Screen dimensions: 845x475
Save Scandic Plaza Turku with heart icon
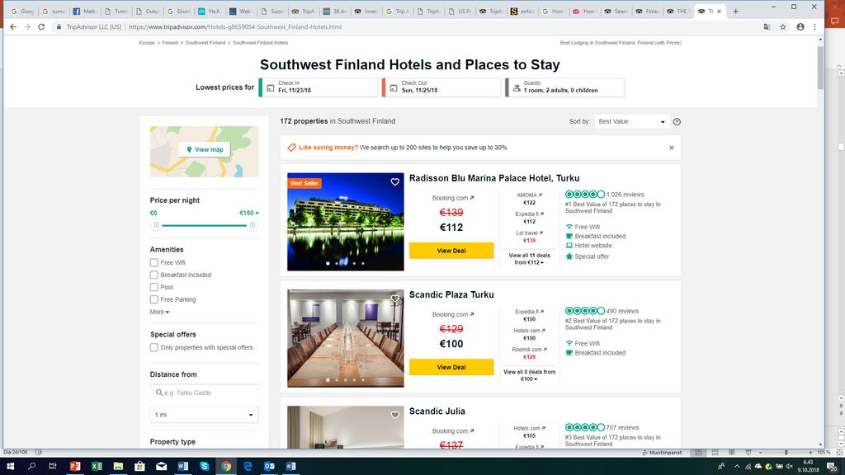pyautogui.click(x=395, y=299)
